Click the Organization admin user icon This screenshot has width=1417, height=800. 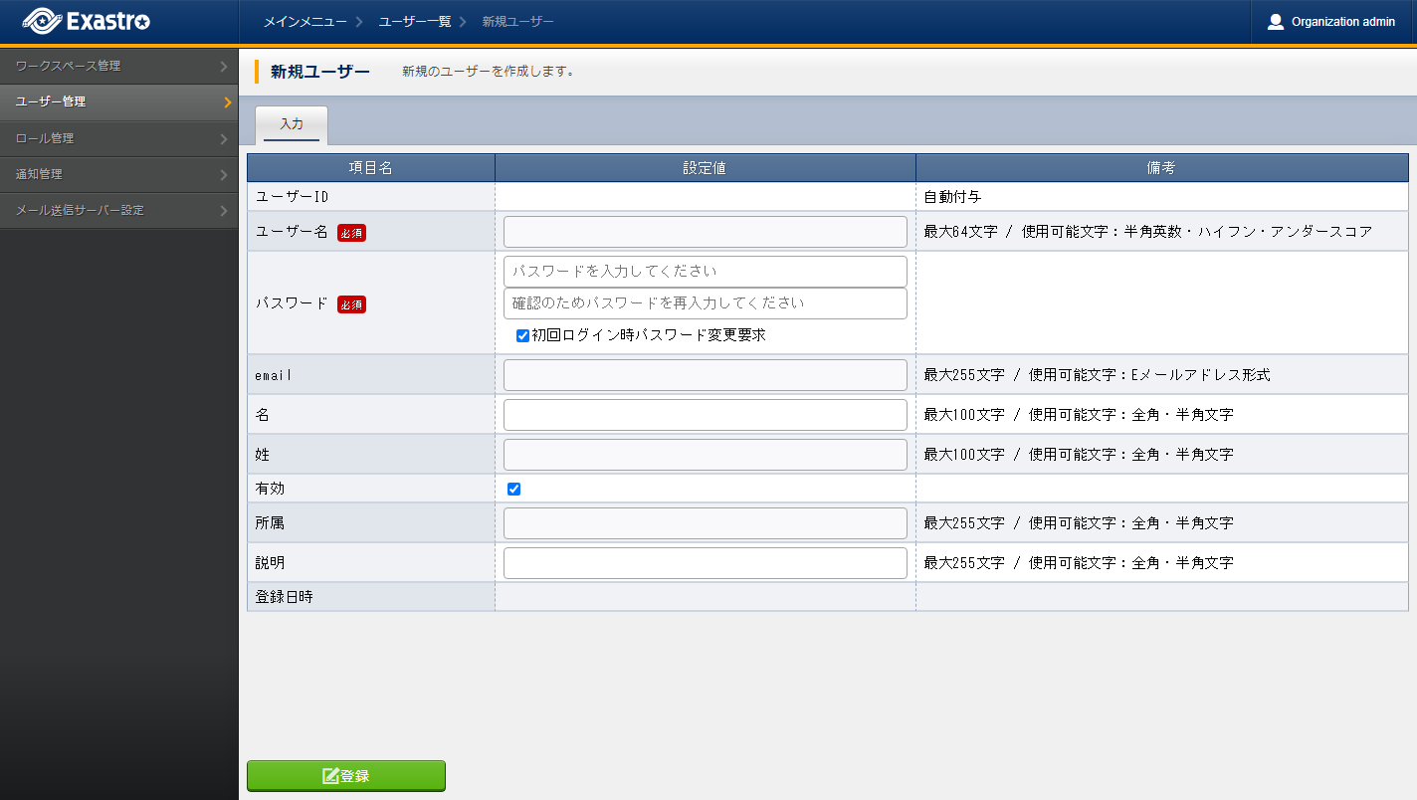1275,22
